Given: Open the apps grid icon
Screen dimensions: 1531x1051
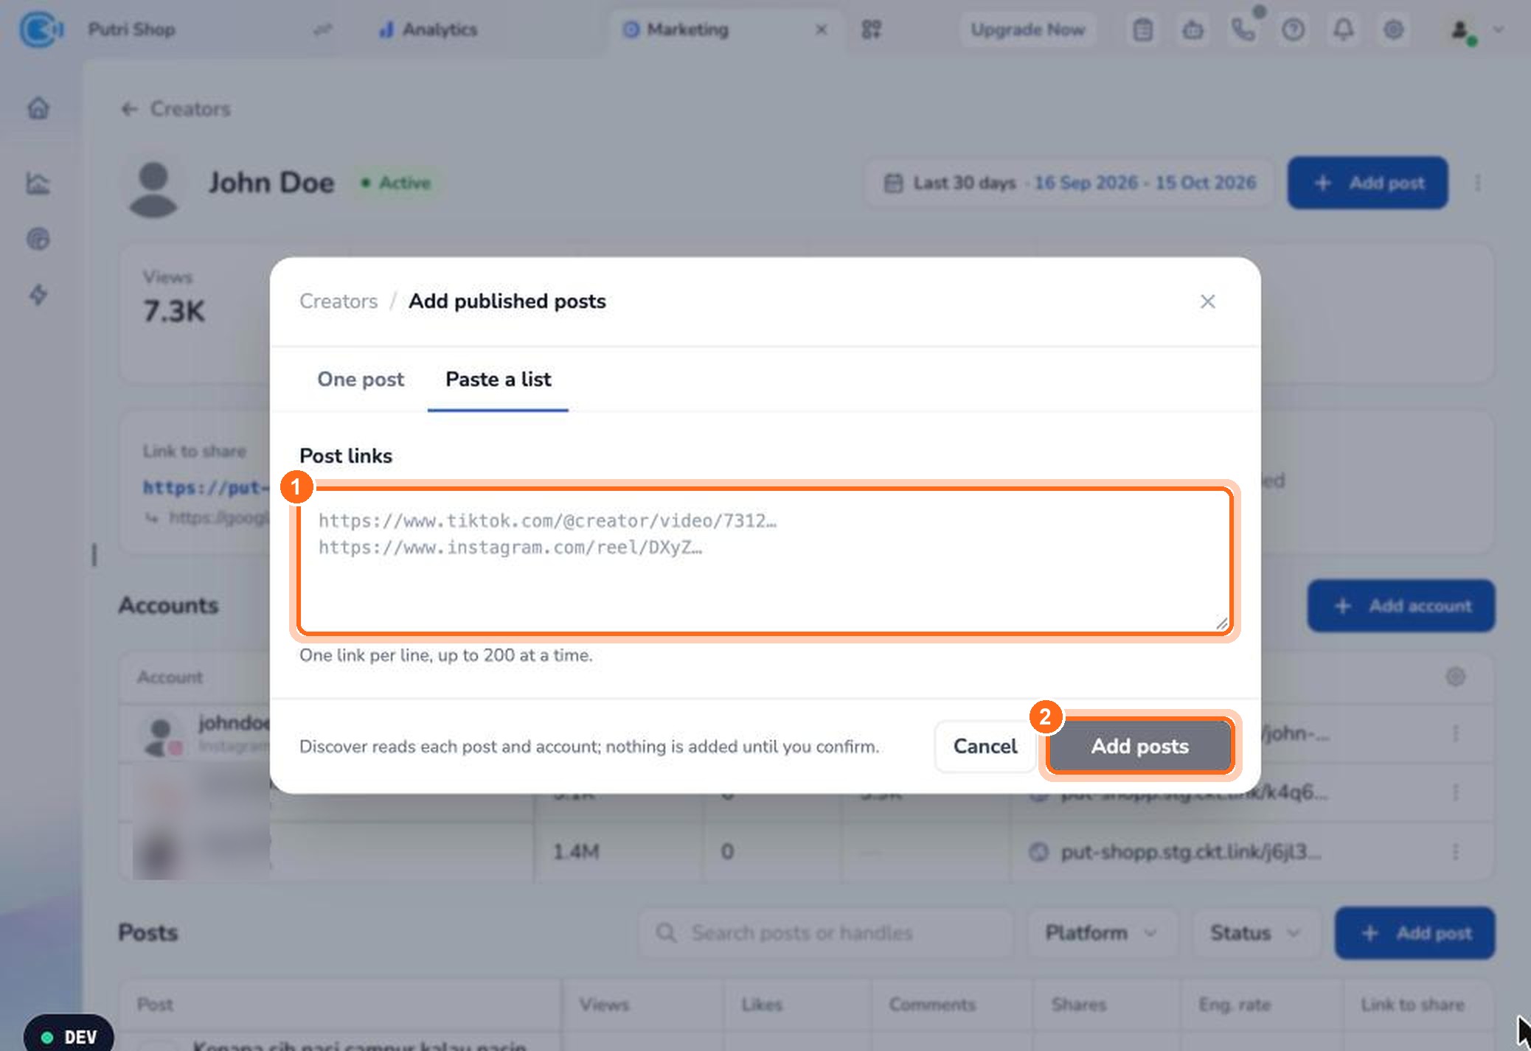Looking at the screenshot, I should click(871, 29).
